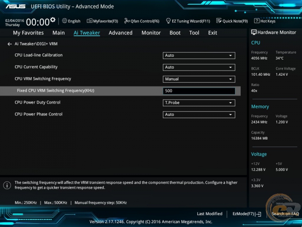
Task: Select CPU VRM Switching Frequency label
Action: [43, 79]
